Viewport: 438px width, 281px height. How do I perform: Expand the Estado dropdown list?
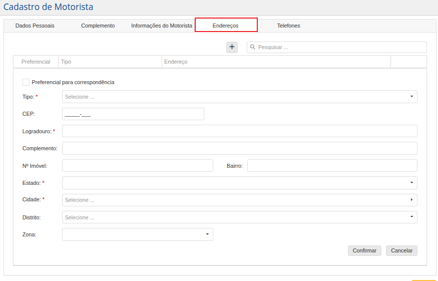239,183
